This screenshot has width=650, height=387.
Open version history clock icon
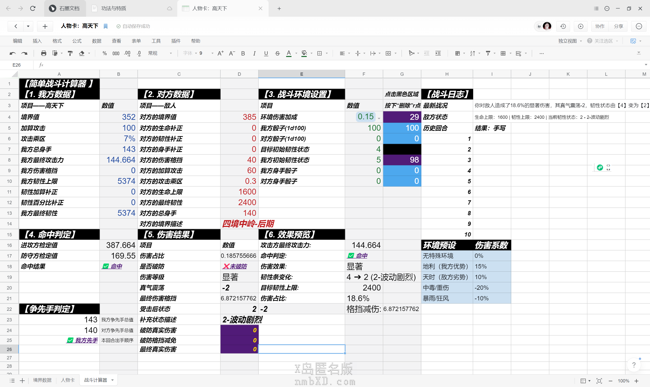[563, 26]
